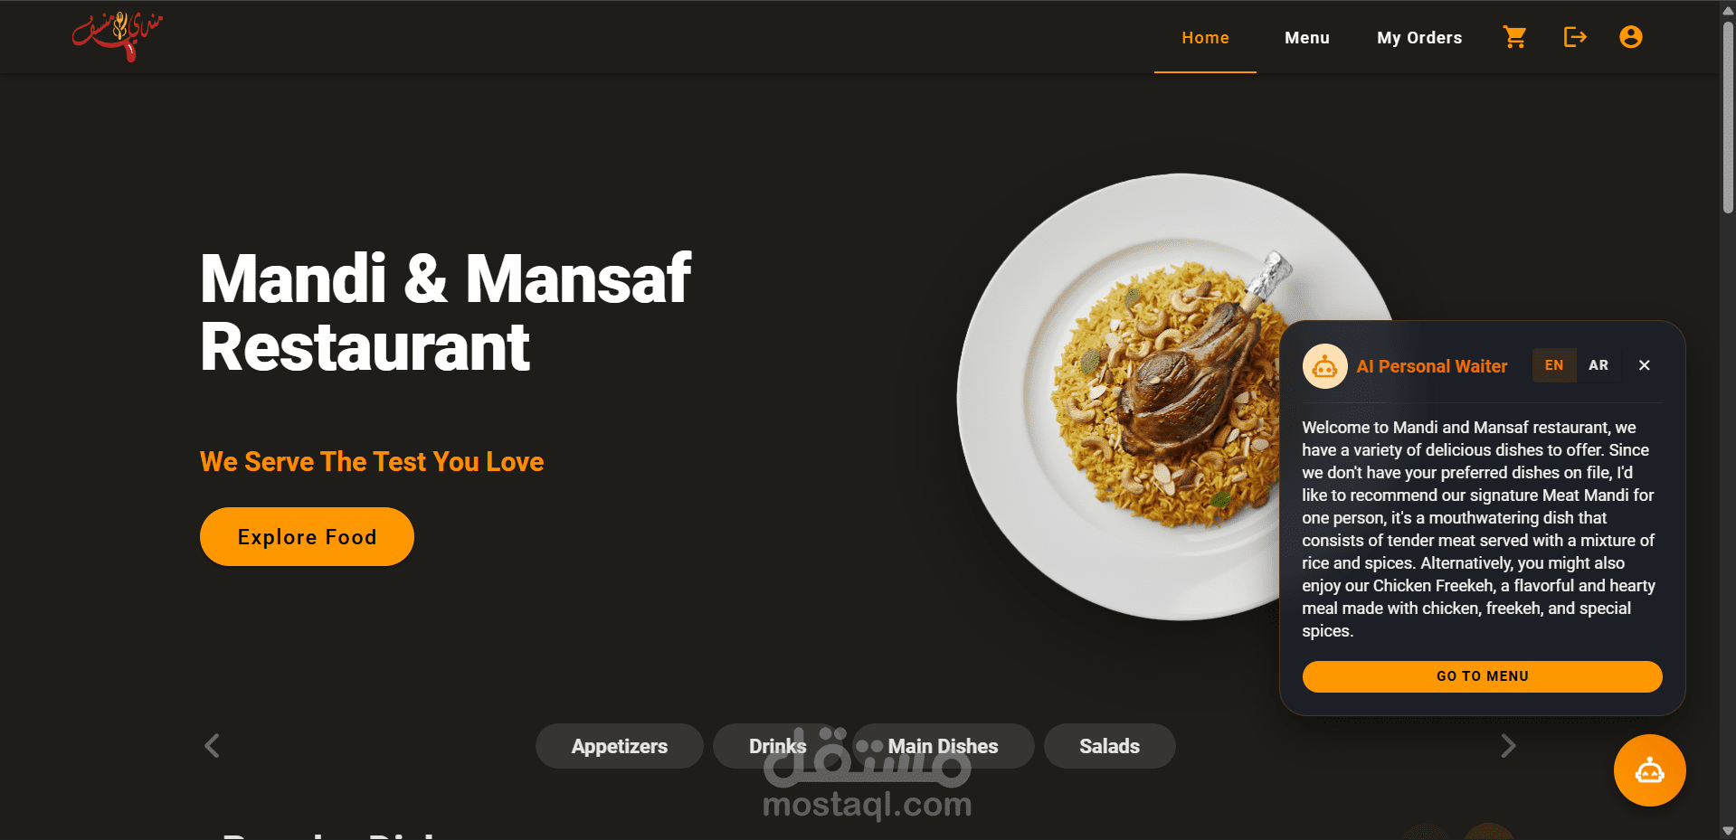Screen dimensions: 1736x840
Task: Click the logout arrow icon
Action: 1575,37
